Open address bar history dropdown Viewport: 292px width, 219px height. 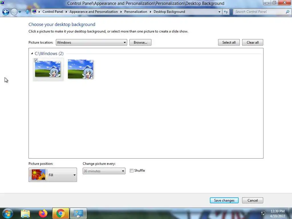219,12
